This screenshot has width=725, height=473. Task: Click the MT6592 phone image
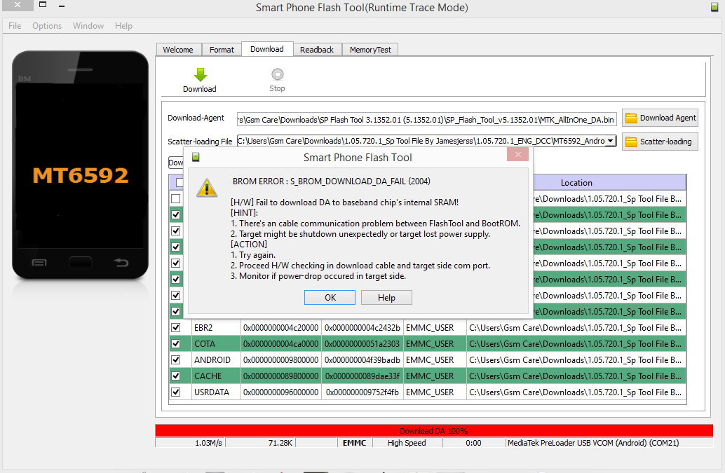click(81, 165)
